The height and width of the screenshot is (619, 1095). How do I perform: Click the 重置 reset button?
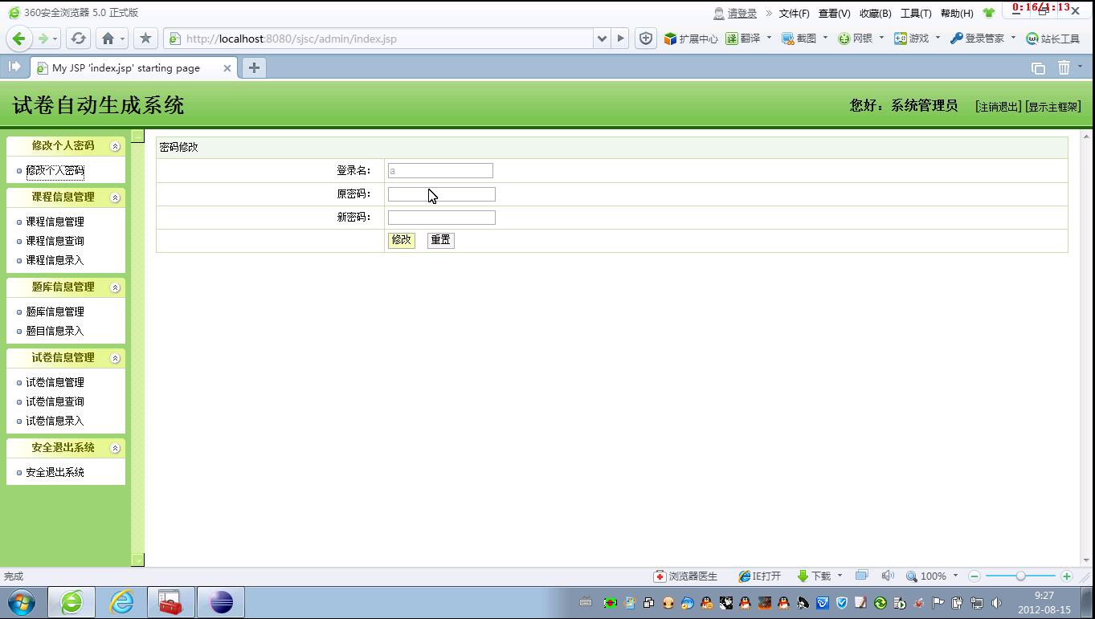pos(441,240)
